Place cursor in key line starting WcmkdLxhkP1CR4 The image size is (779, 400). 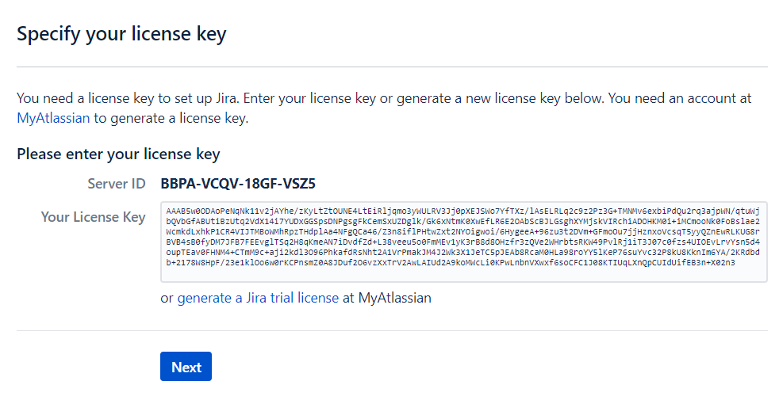[463, 232]
